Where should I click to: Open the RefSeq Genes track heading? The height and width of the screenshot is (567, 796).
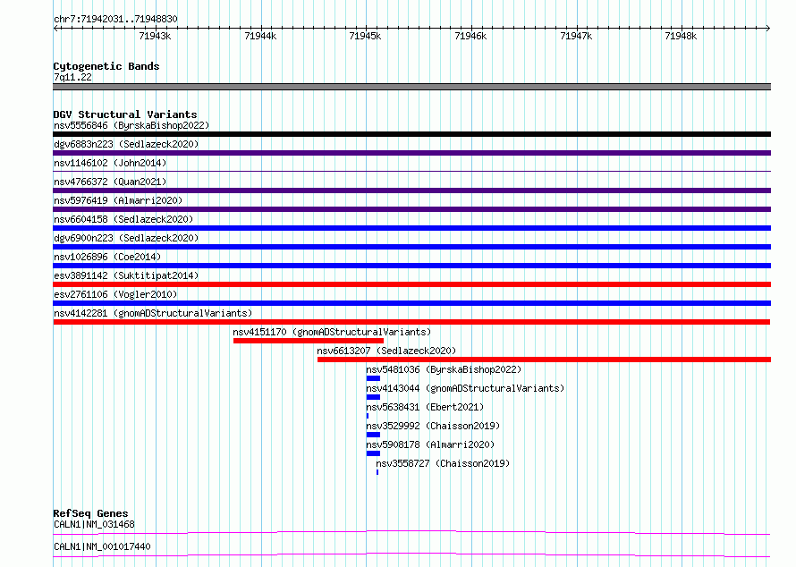point(89,513)
